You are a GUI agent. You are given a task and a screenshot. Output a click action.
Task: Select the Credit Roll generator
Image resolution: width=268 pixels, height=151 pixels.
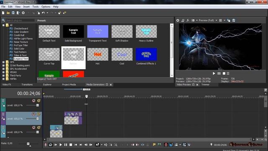pos(19,35)
